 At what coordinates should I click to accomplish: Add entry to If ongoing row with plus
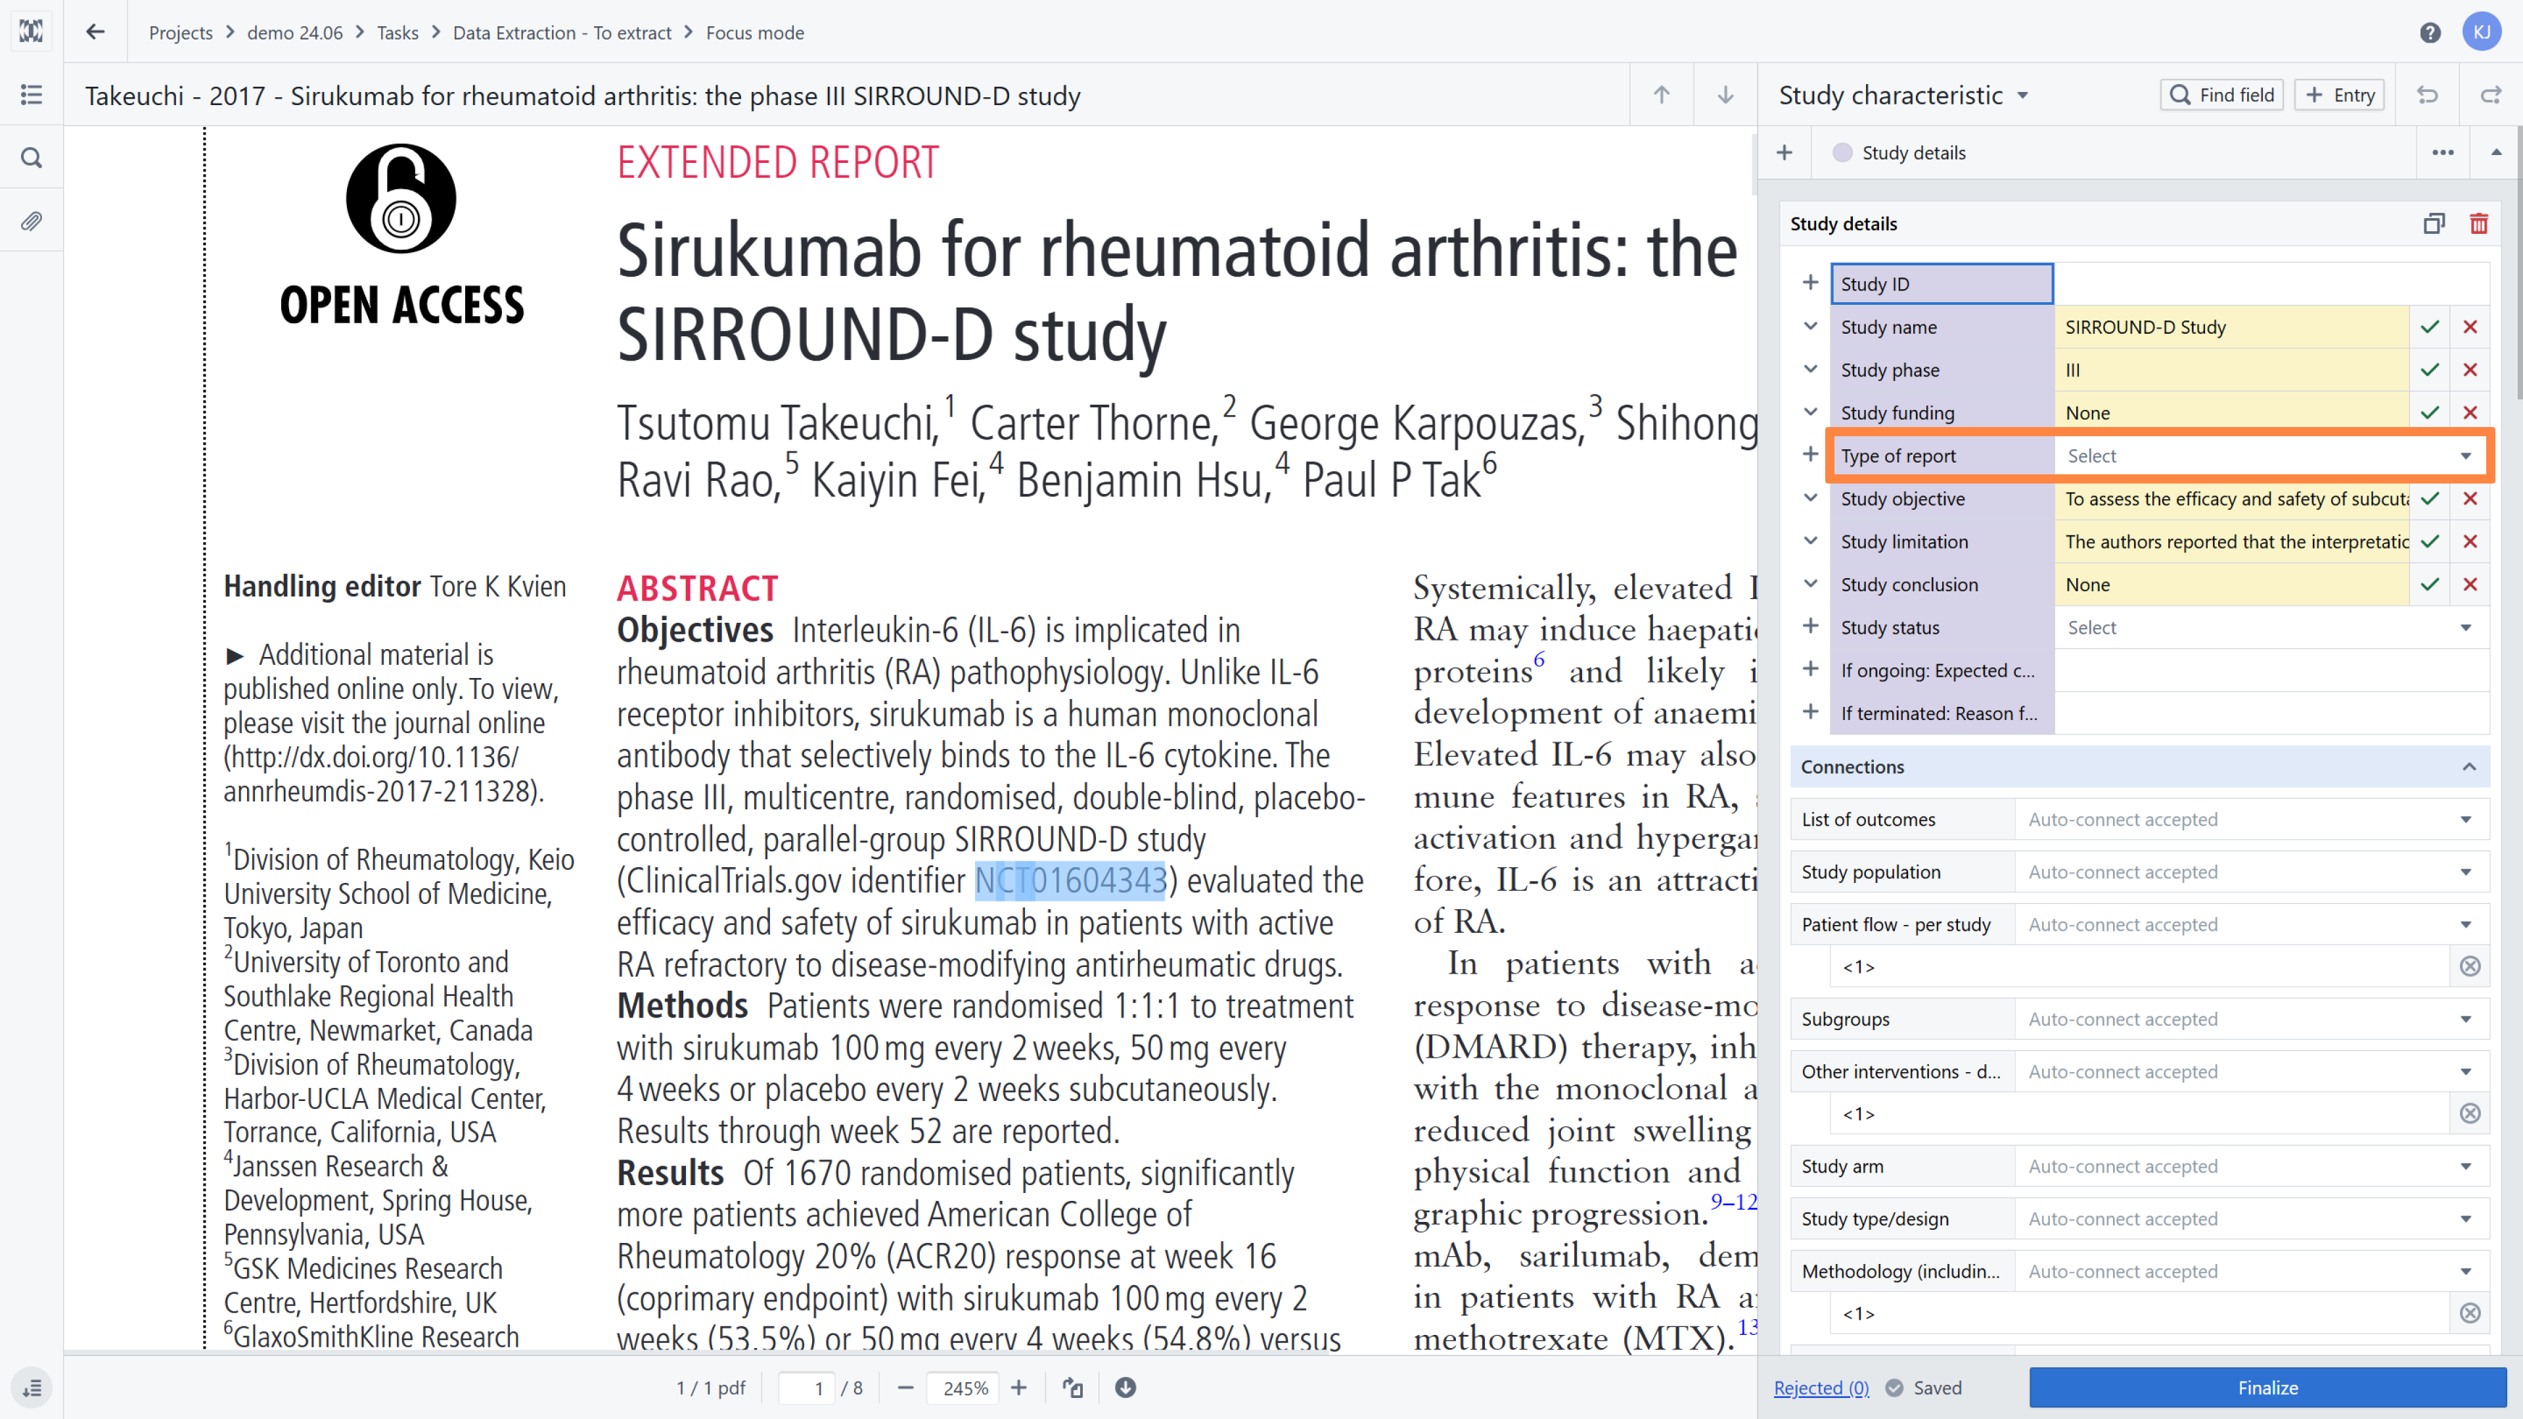tap(1810, 669)
